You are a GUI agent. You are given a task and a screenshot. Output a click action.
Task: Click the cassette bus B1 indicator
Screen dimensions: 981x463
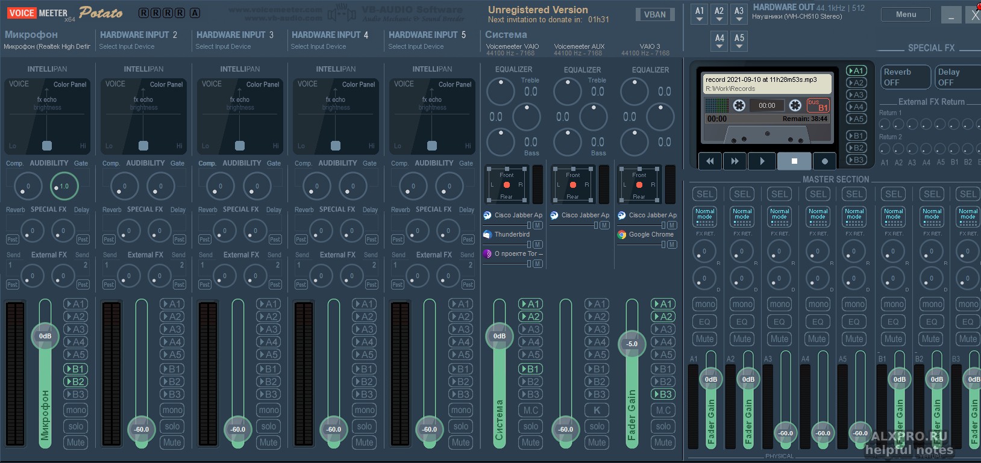(818, 105)
